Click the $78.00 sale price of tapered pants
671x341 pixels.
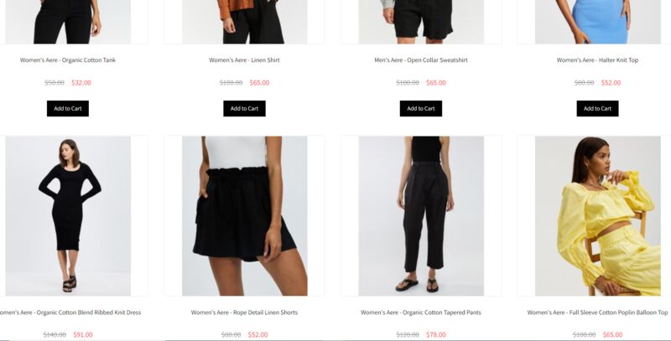click(436, 334)
